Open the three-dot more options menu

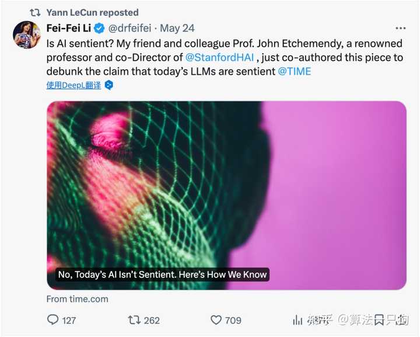(x=400, y=28)
